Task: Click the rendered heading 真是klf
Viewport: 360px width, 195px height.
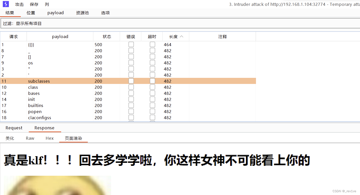Action: (x=157, y=160)
